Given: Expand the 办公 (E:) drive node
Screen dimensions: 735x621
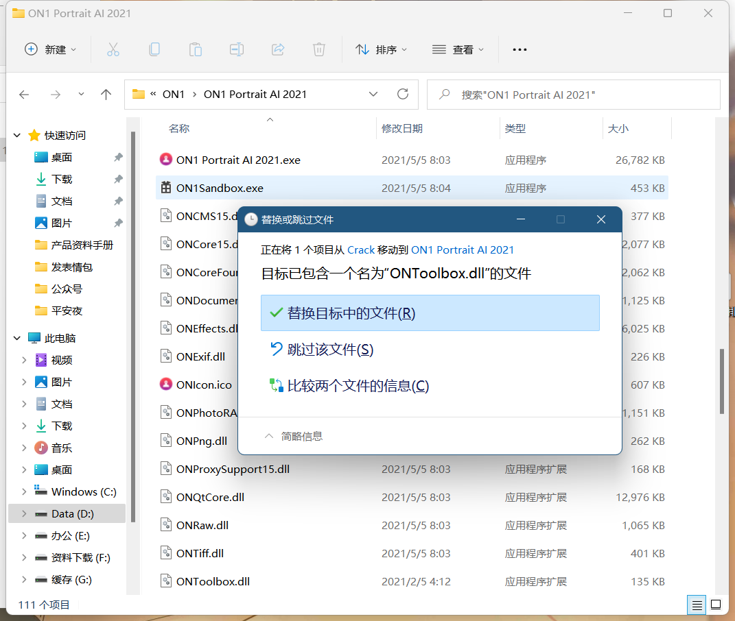Looking at the screenshot, I should [x=24, y=535].
